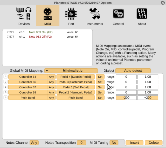Screen dimensions: 166x148
Task: Toggle G button on Pitch Bend row
Action: (5, 97)
